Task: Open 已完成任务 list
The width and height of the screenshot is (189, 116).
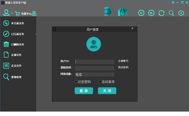Action: point(17,34)
